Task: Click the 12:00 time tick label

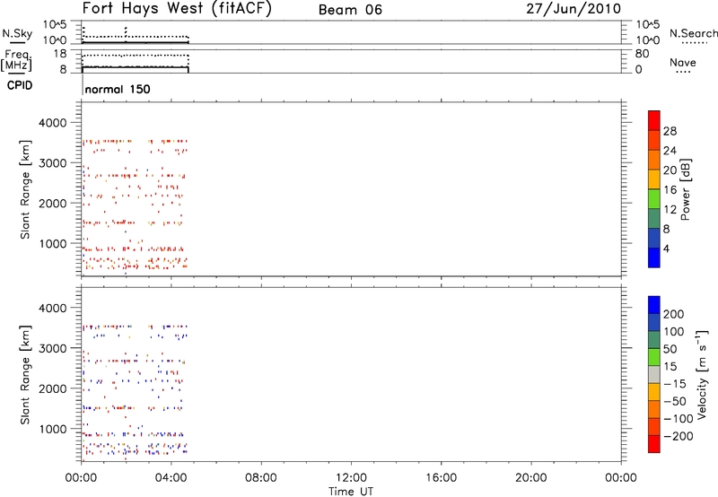Action: click(351, 478)
